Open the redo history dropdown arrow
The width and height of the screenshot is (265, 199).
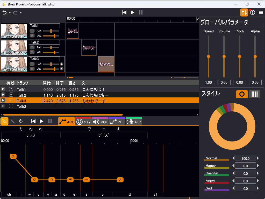tap(21, 13)
